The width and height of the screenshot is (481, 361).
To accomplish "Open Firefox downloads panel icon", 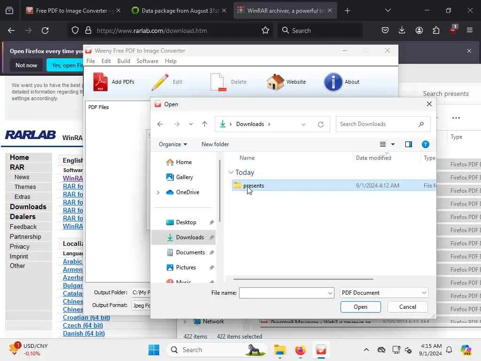I will [402, 30].
